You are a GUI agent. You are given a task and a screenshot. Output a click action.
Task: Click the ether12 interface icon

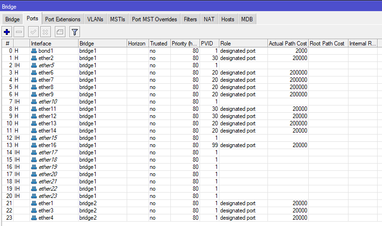point(34,116)
